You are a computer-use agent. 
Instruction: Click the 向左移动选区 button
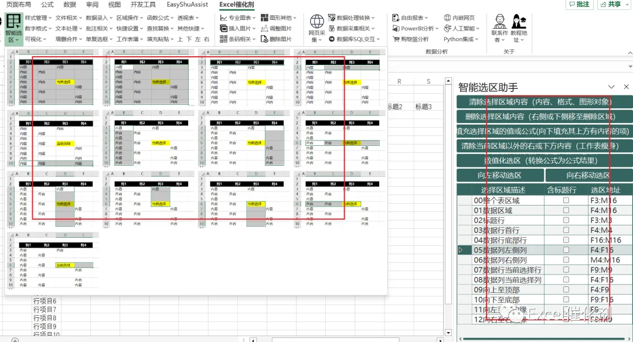(500, 176)
